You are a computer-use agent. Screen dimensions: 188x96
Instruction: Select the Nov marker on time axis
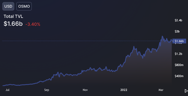[85, 90]
